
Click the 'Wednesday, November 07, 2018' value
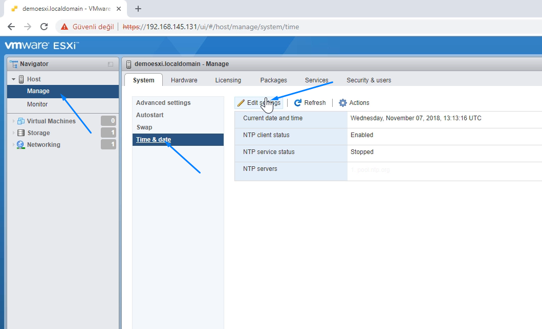pyautogui.click(x=416, y=118)
